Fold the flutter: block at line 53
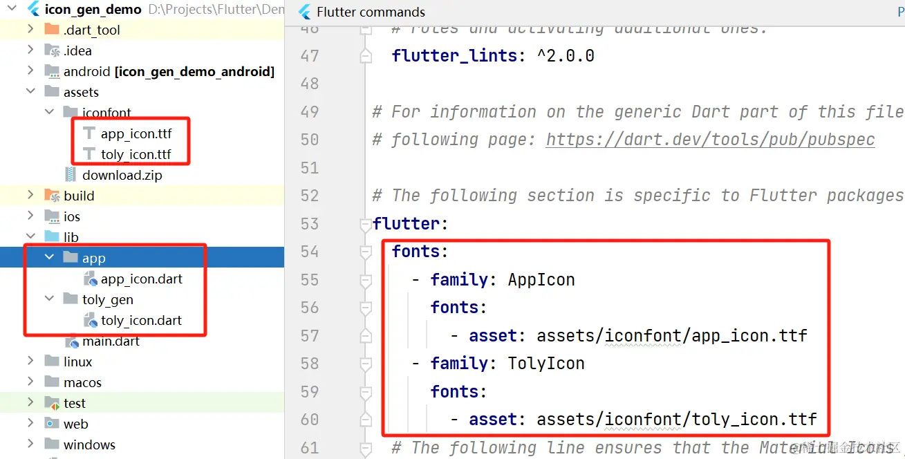Viewport: 905px width, 459px height. coord(365,224)
